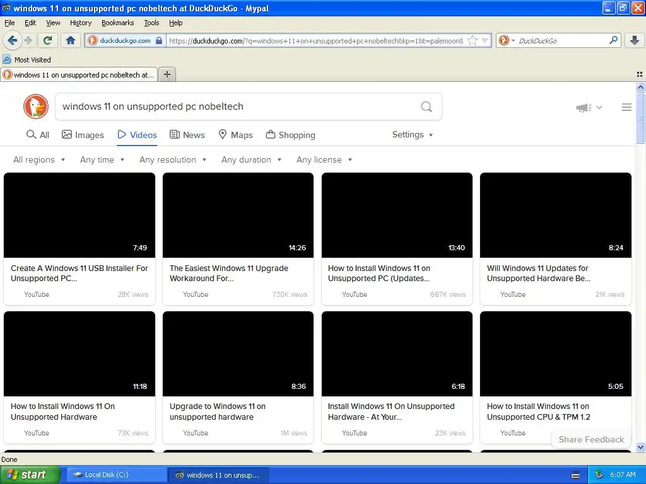The width and height of the screenshot is (646, 484).
Task: Select the Videos tab
Action: pyautogui.click(x=137, y=135)
